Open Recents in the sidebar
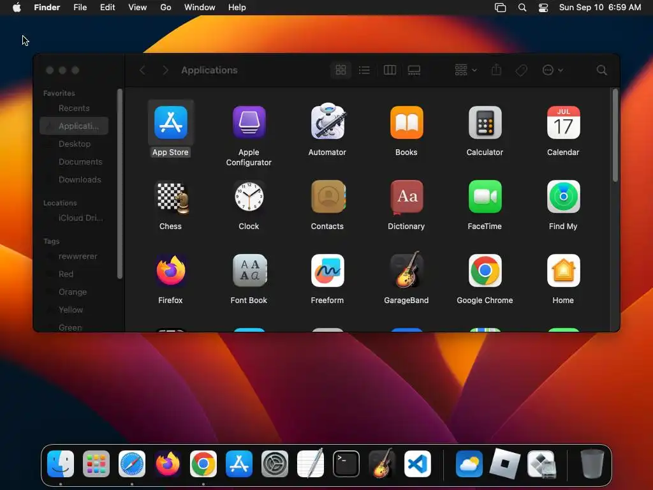Screen dimensions: 653x490 coord(74,108)
